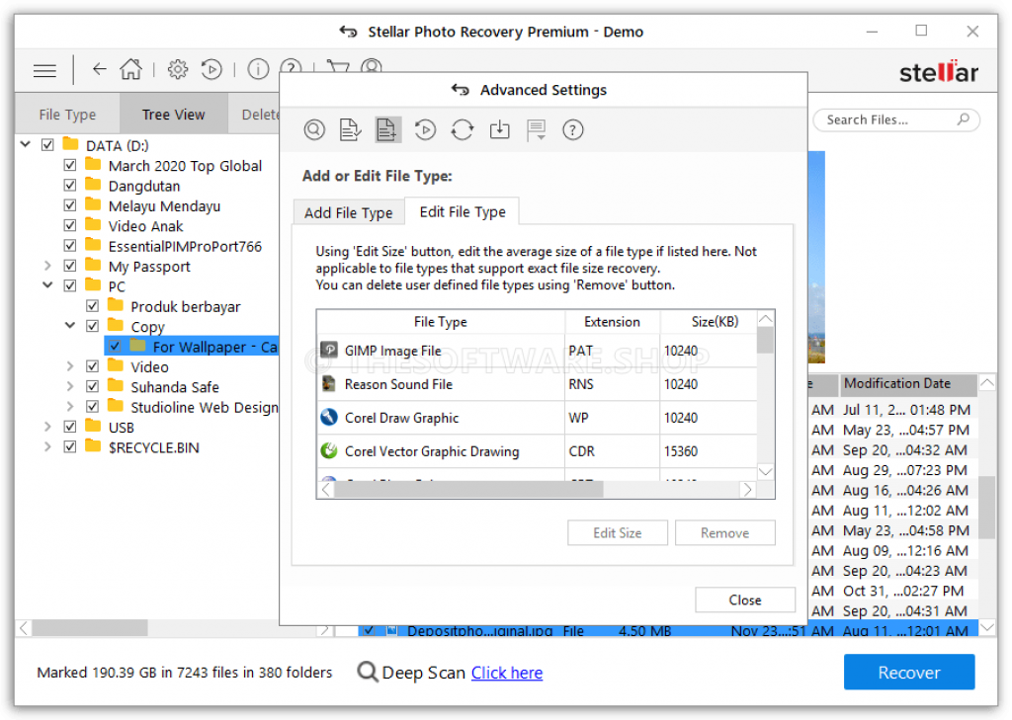Toggle the Video Anak checkbox
The width and height of the screenshot is (1012, 720).
pos(70,225)
